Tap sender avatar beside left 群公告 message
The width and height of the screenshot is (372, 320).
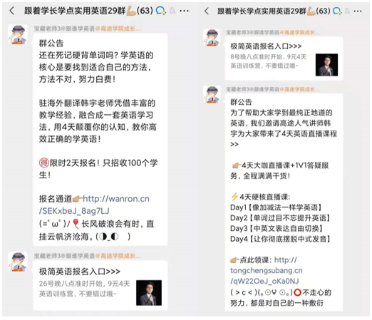(18, 34)
